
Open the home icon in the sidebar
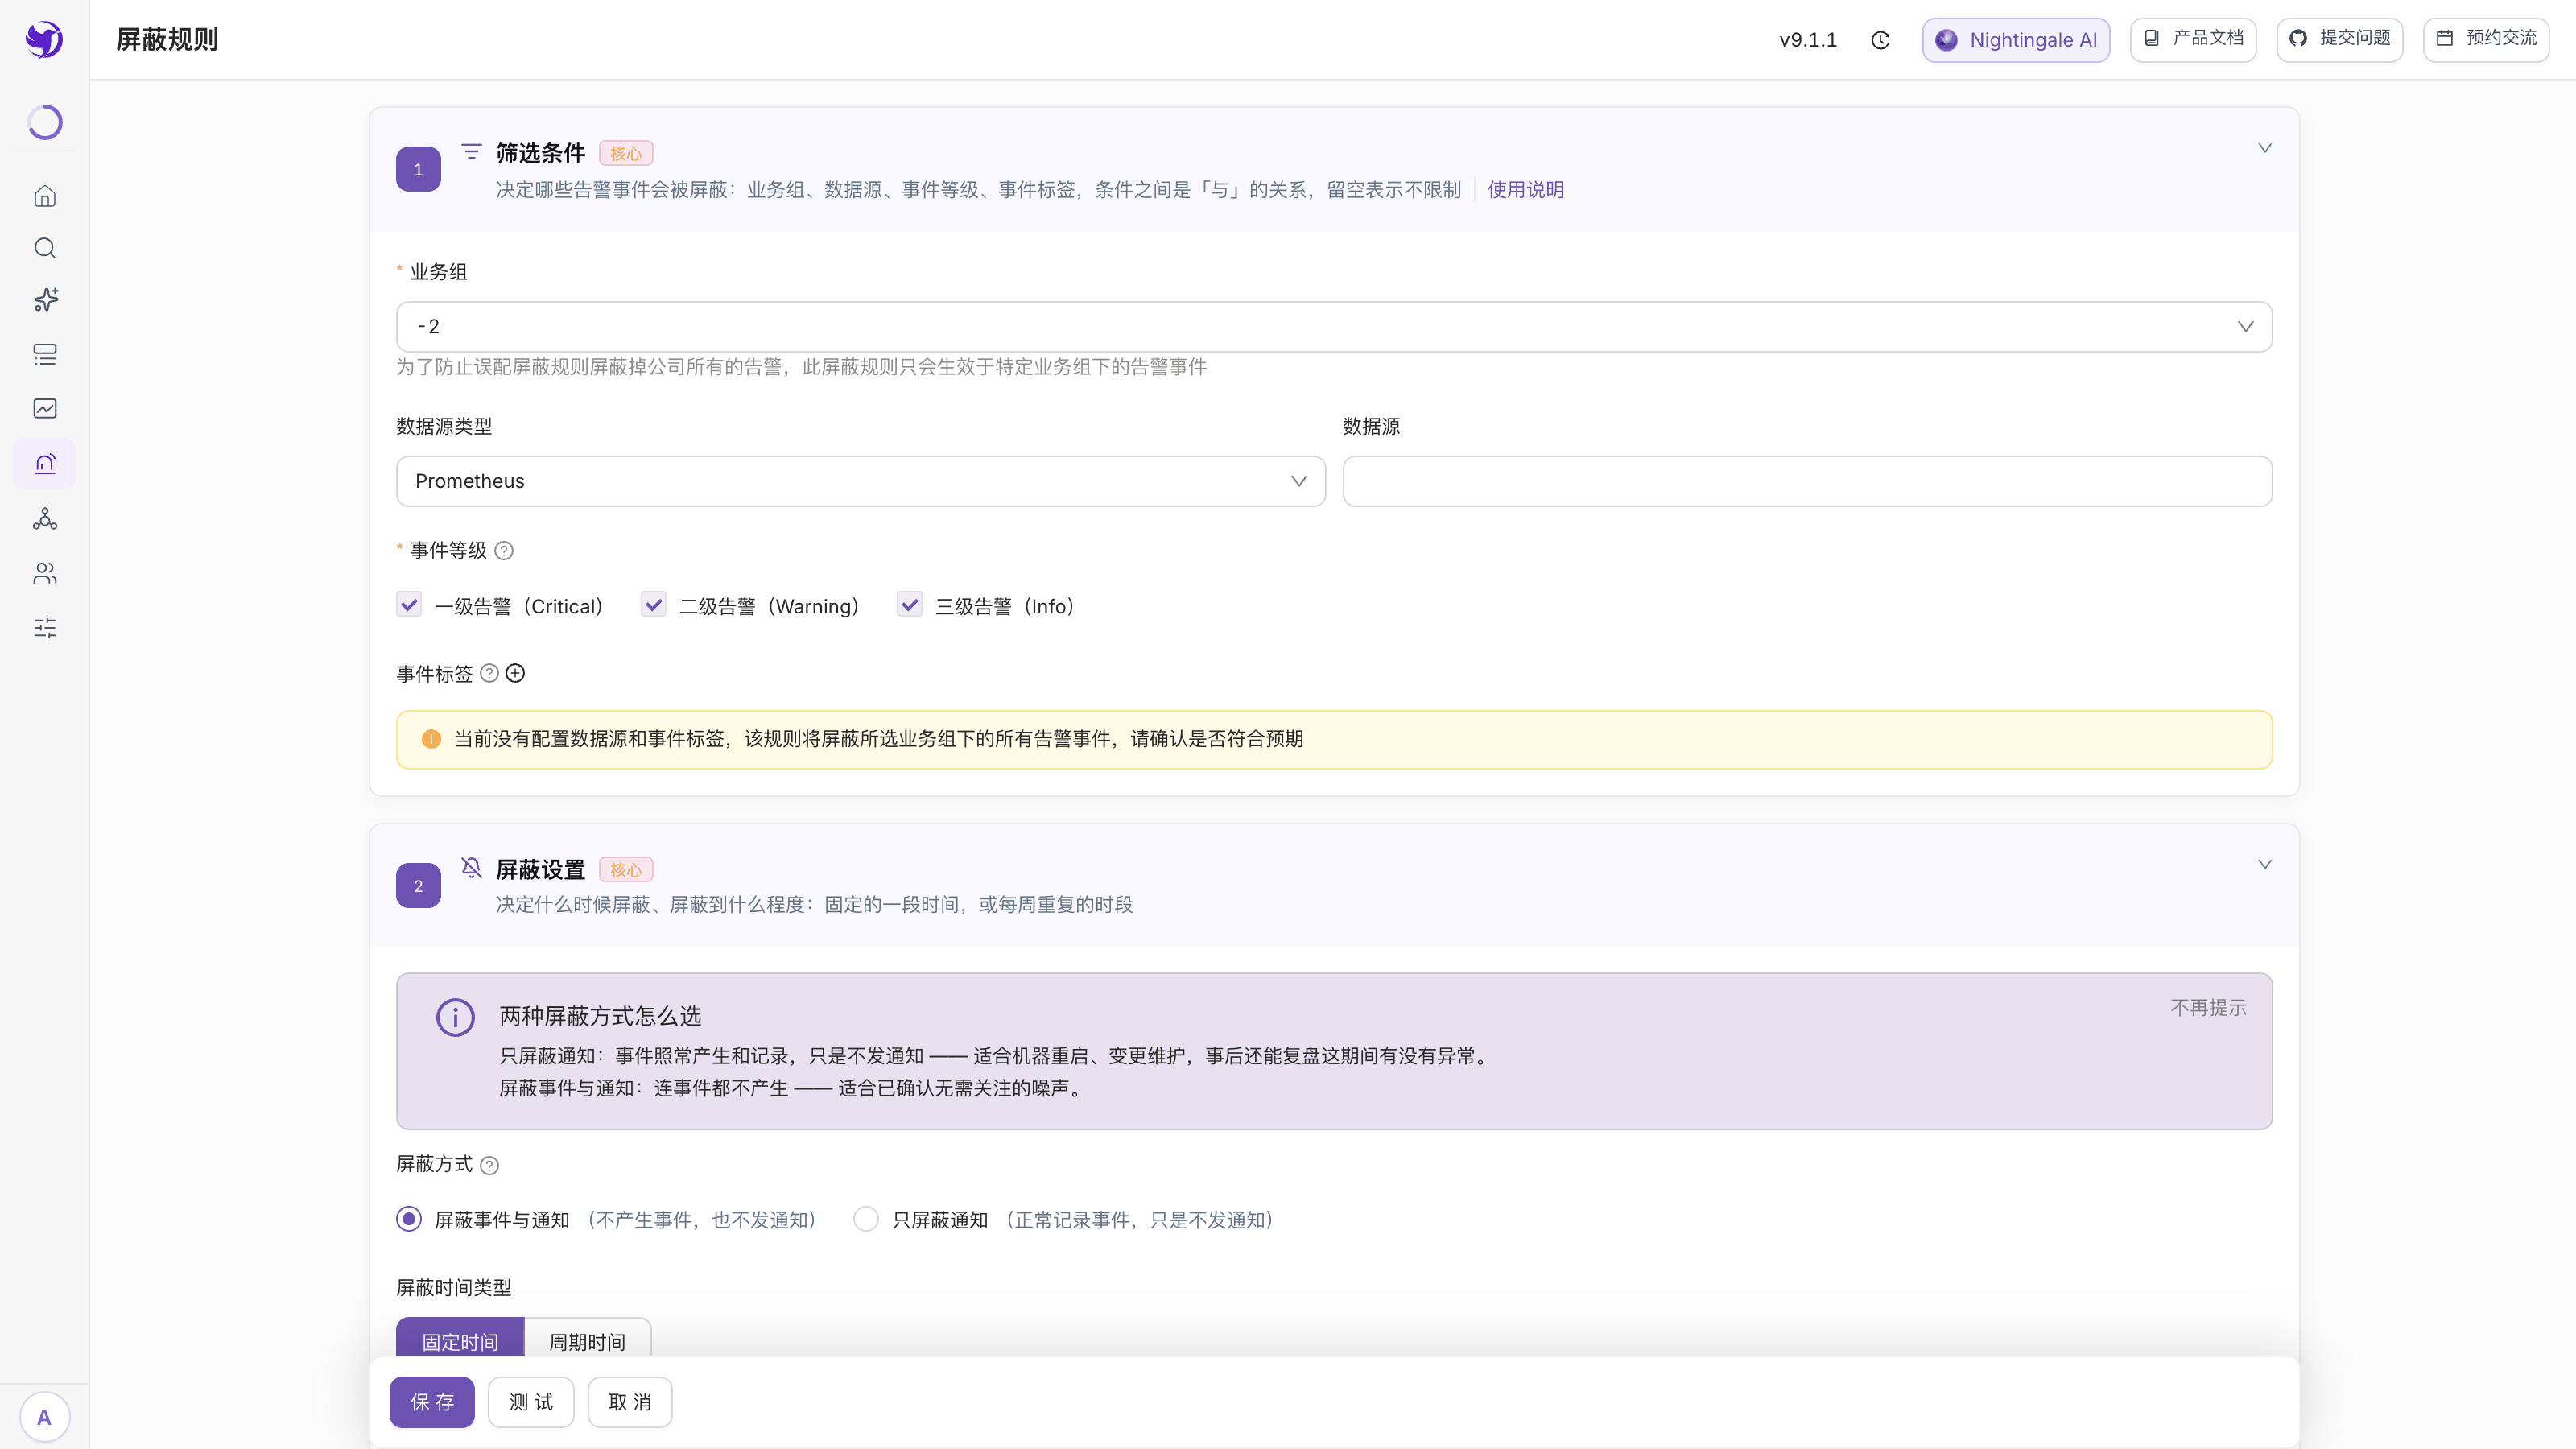coord(45,196)
